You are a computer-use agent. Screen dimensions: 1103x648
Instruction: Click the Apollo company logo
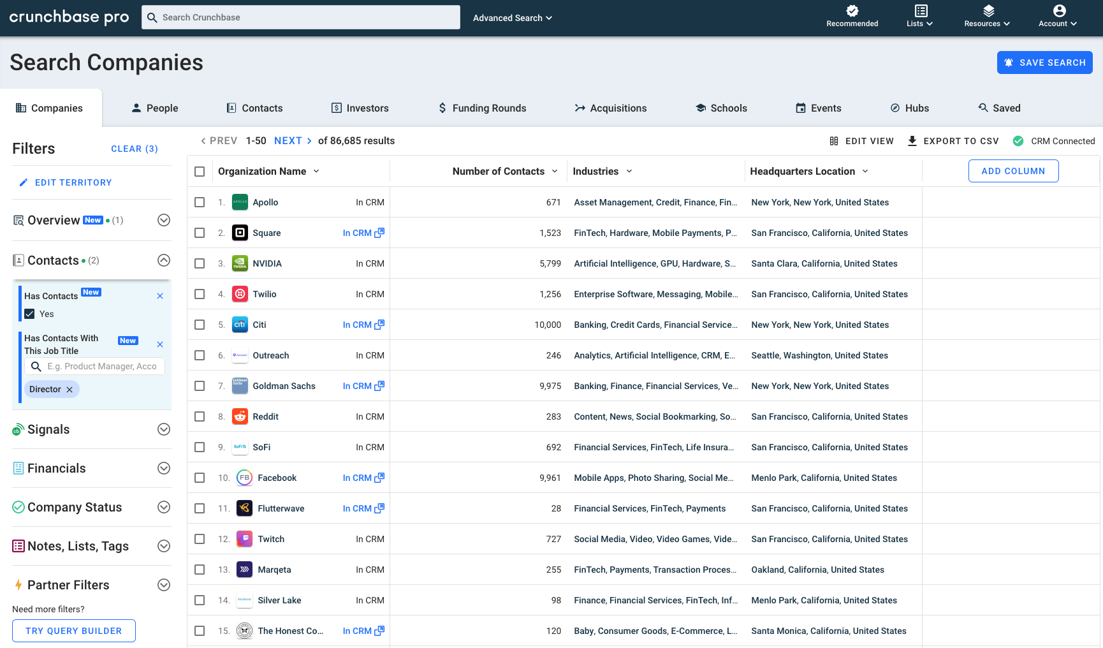[x=240, y=202]
